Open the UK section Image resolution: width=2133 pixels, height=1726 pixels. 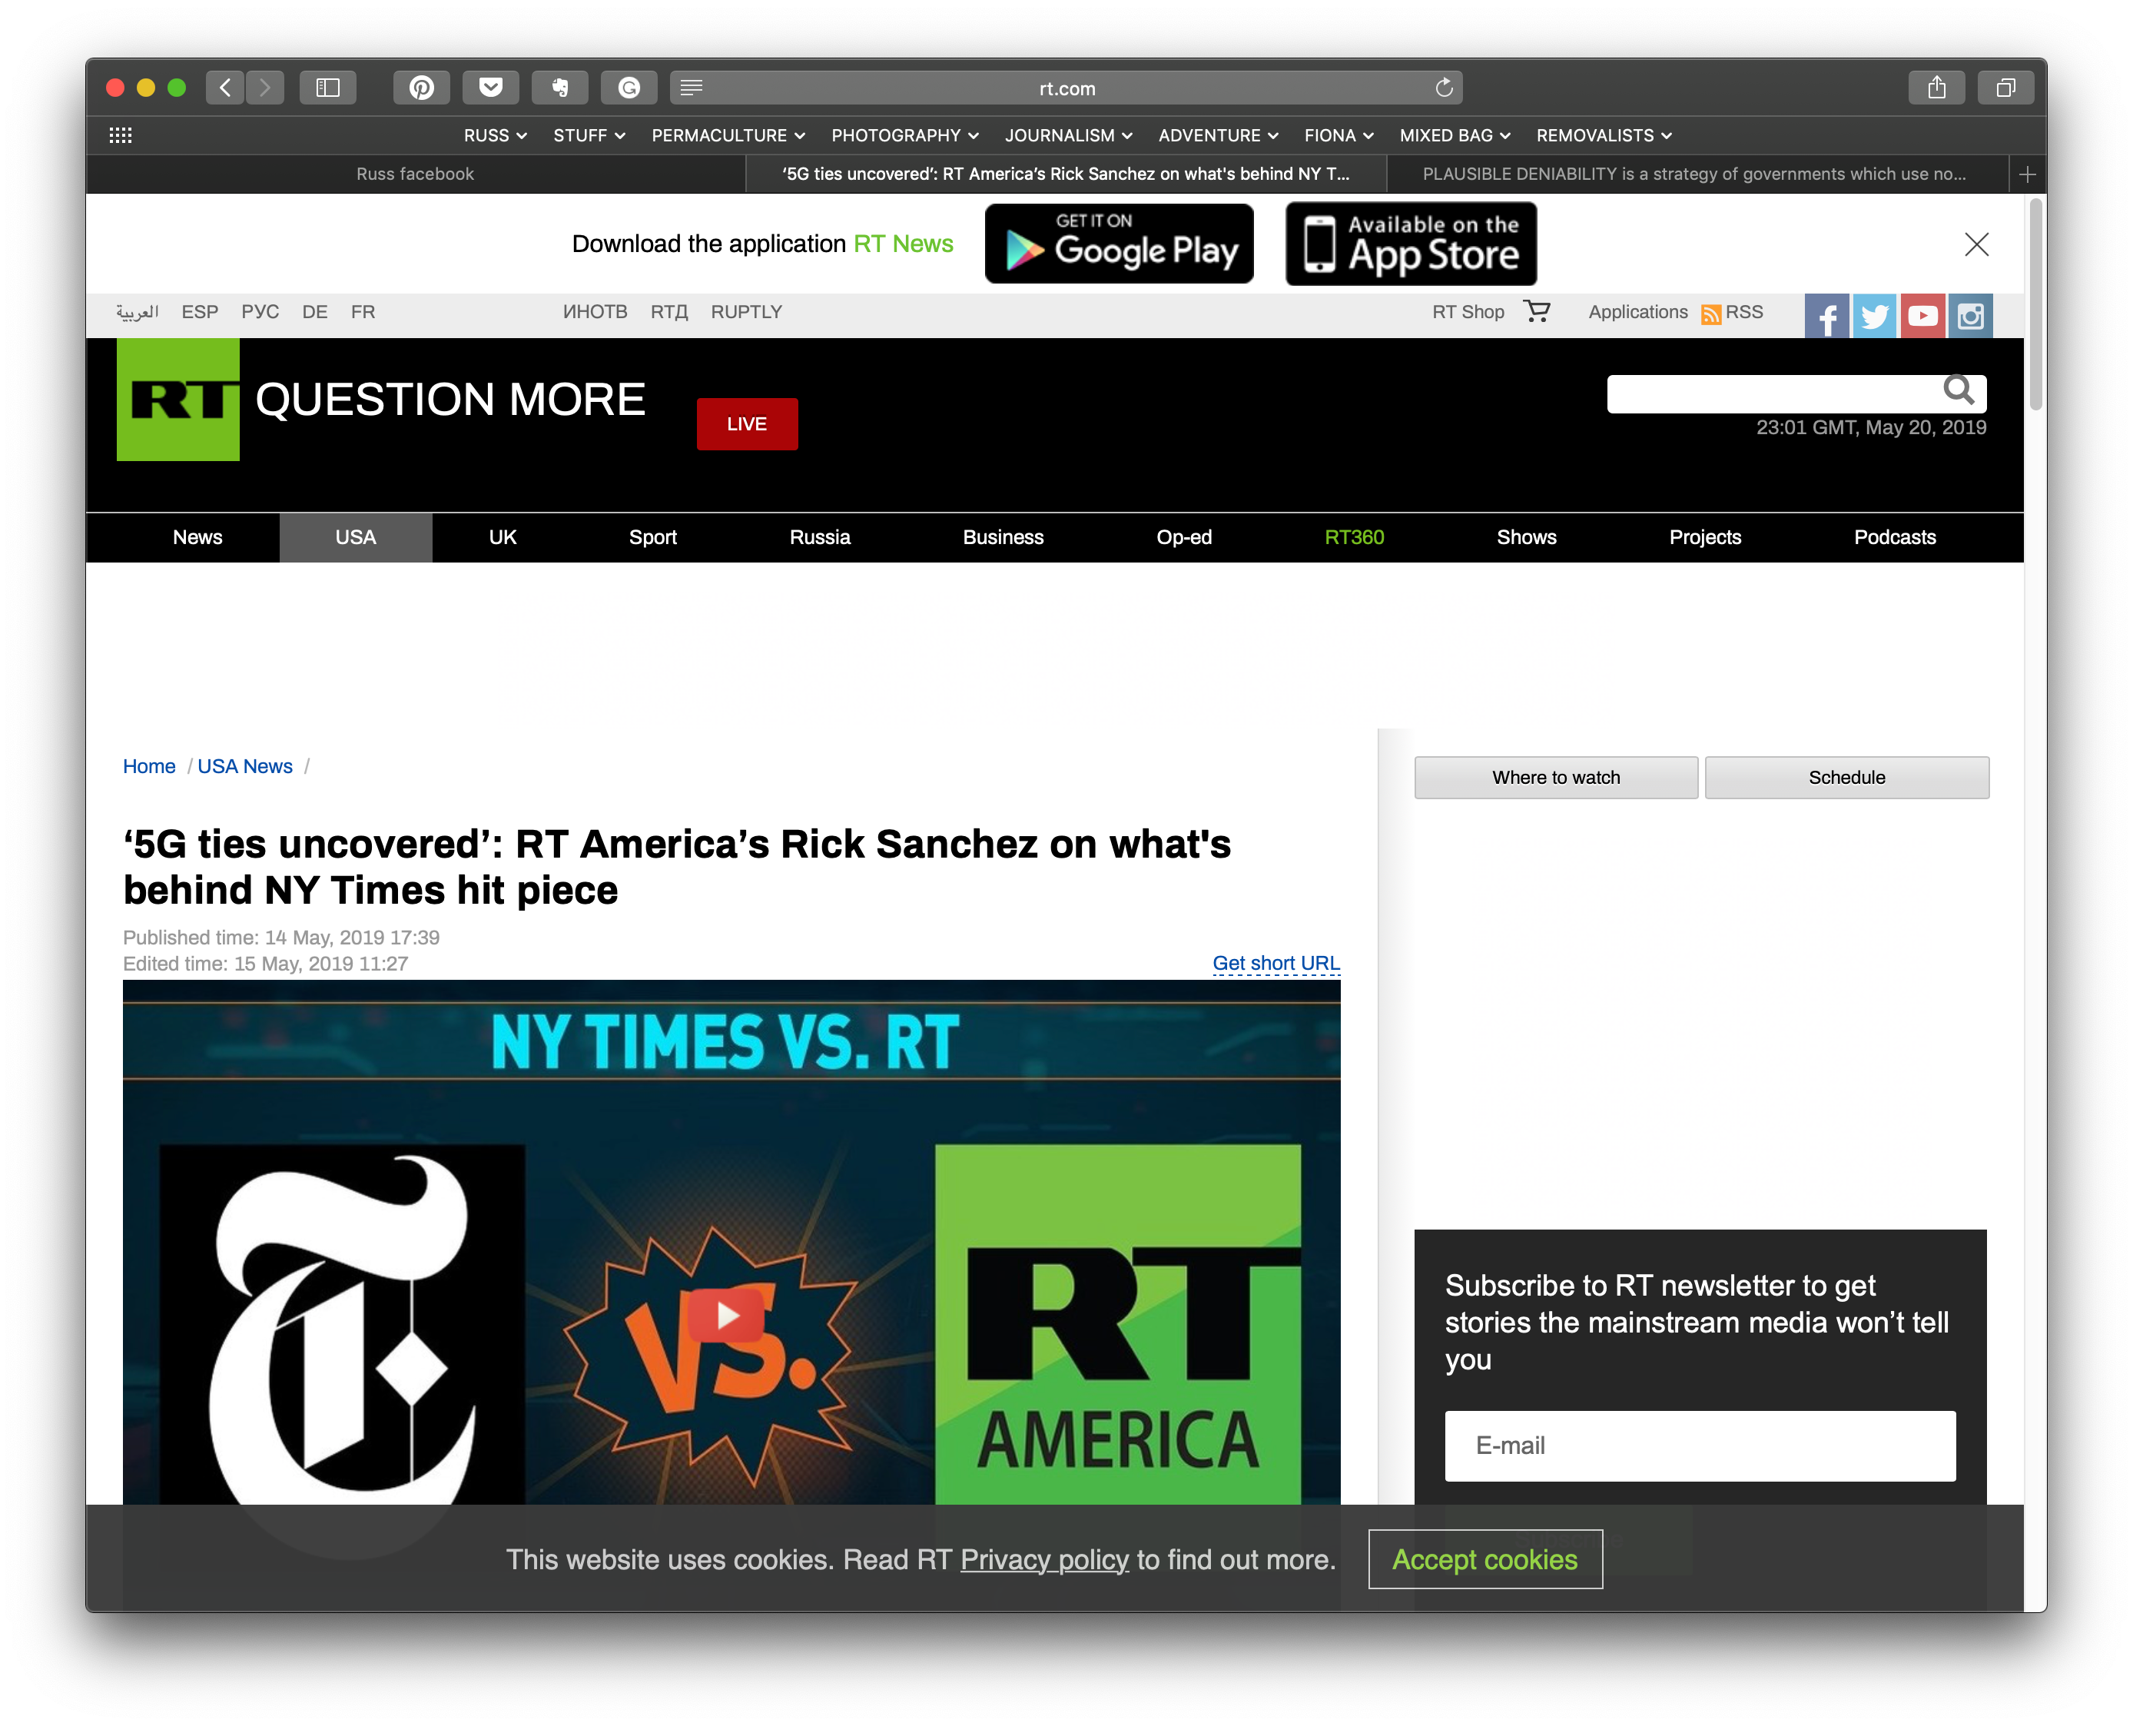coord(502,537)
